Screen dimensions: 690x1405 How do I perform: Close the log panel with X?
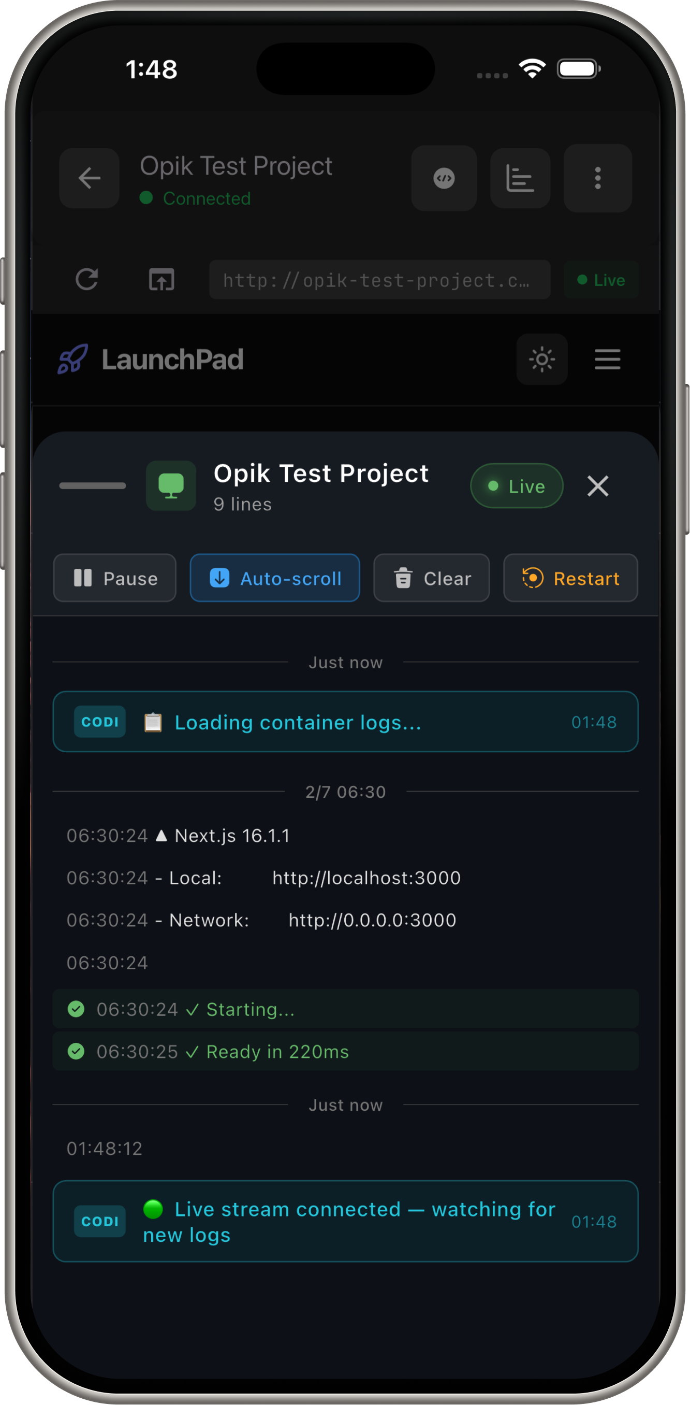[598, 486]
